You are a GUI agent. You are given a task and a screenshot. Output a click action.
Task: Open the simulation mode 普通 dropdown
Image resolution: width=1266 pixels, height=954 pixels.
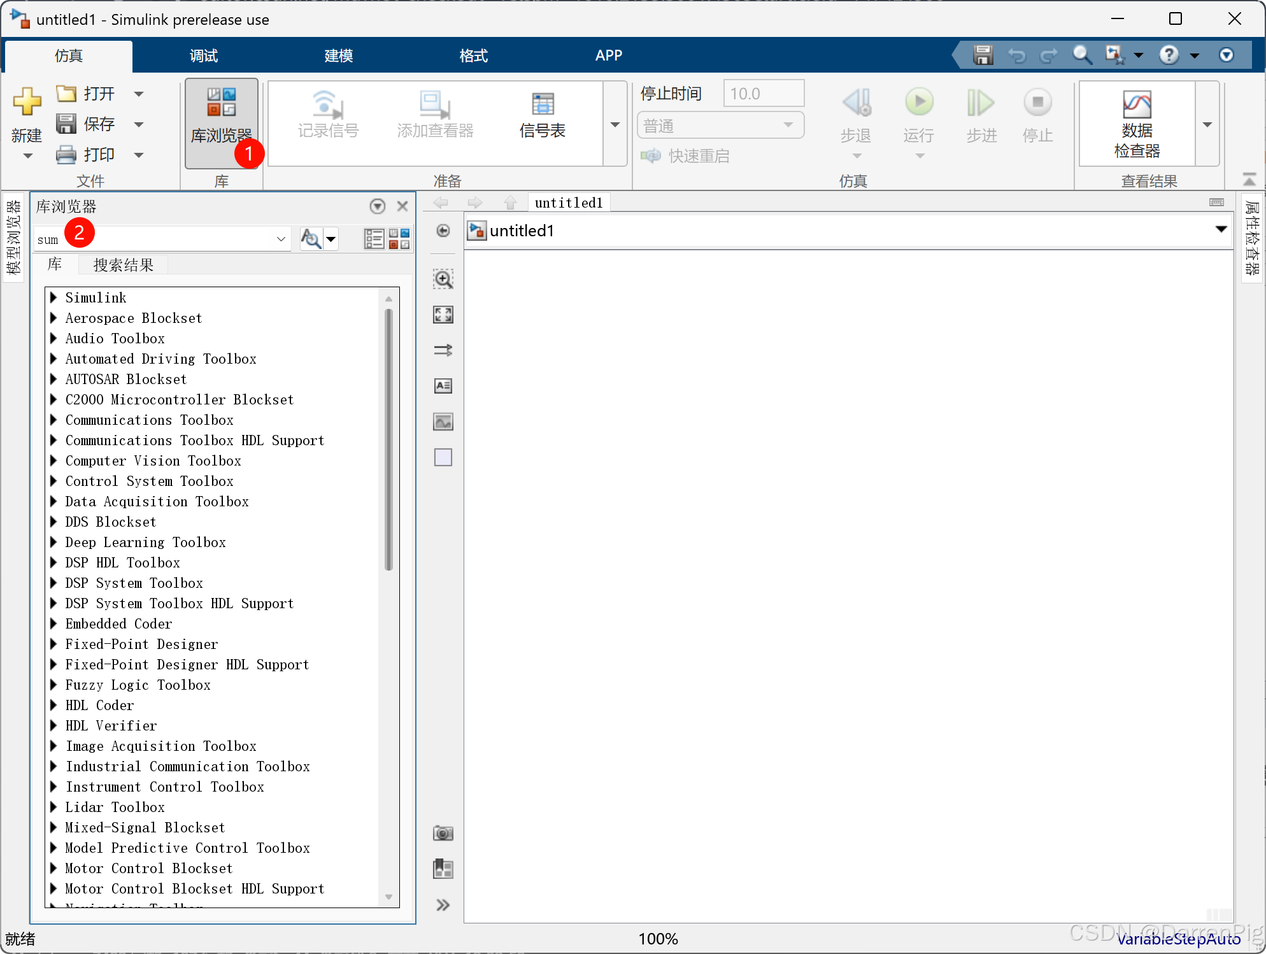click(720, 125)
